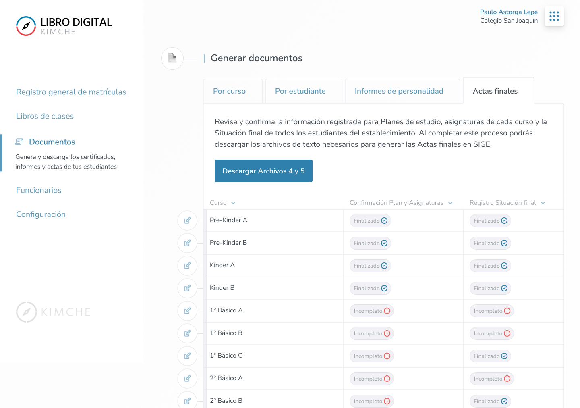
Task: Click Kinder B plan Finalizado badge
Action: (371, 288)
